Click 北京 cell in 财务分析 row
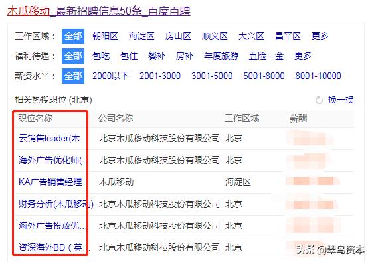Viewport: 372px width, 262px height. tap(234, 204)
